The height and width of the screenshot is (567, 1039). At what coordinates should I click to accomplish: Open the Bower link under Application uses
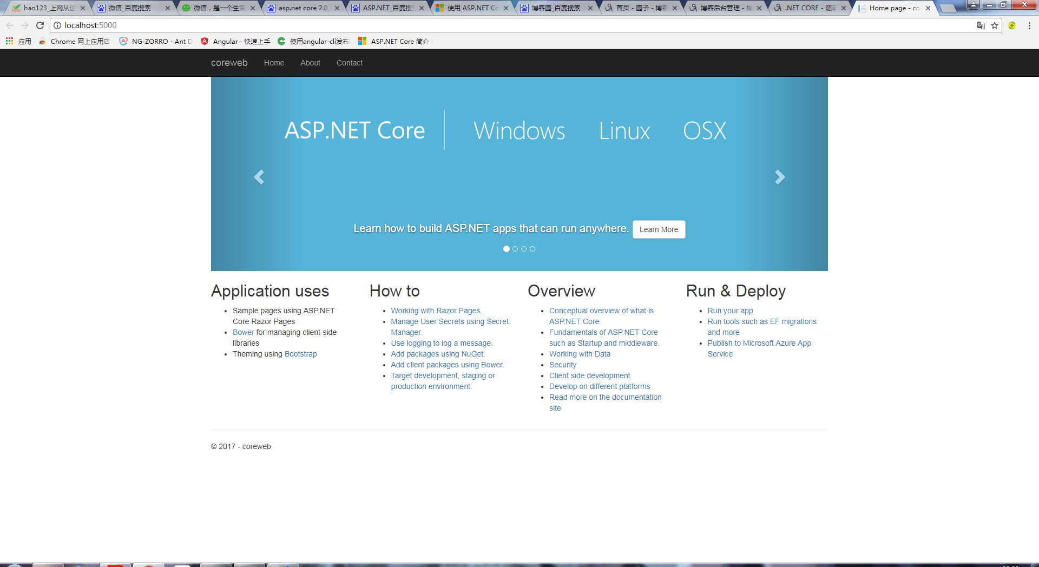(x=243, y=332)
